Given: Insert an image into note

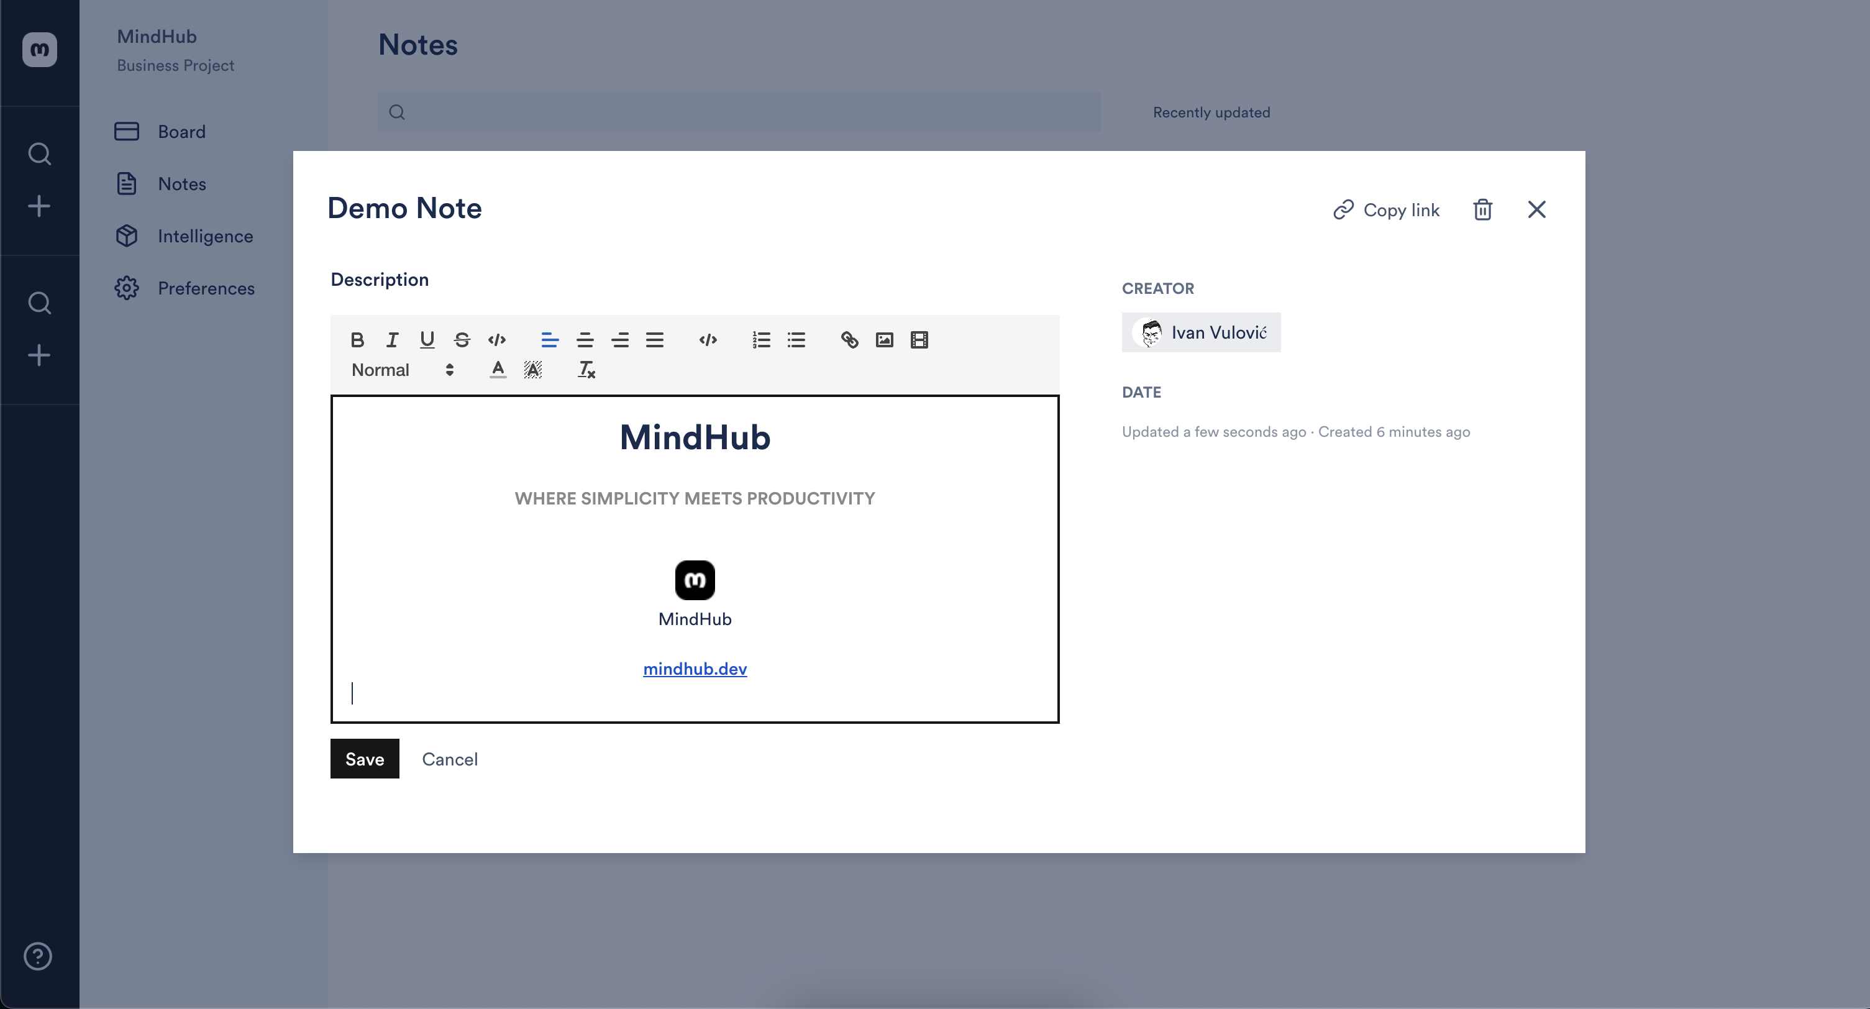Looking at the screenshot, I should (883, 339).
